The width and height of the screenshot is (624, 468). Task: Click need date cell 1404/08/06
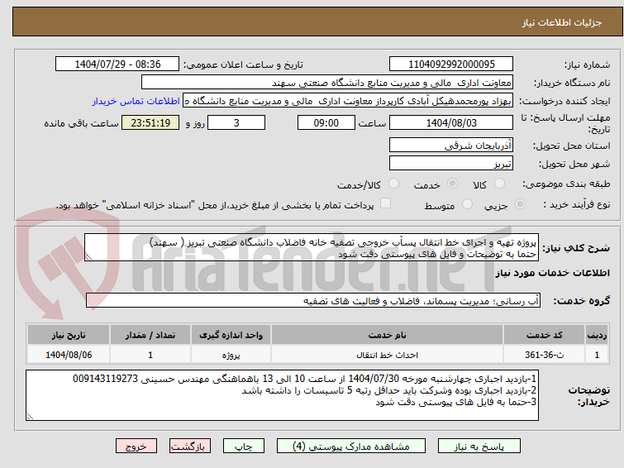click(x=69, y=355)
